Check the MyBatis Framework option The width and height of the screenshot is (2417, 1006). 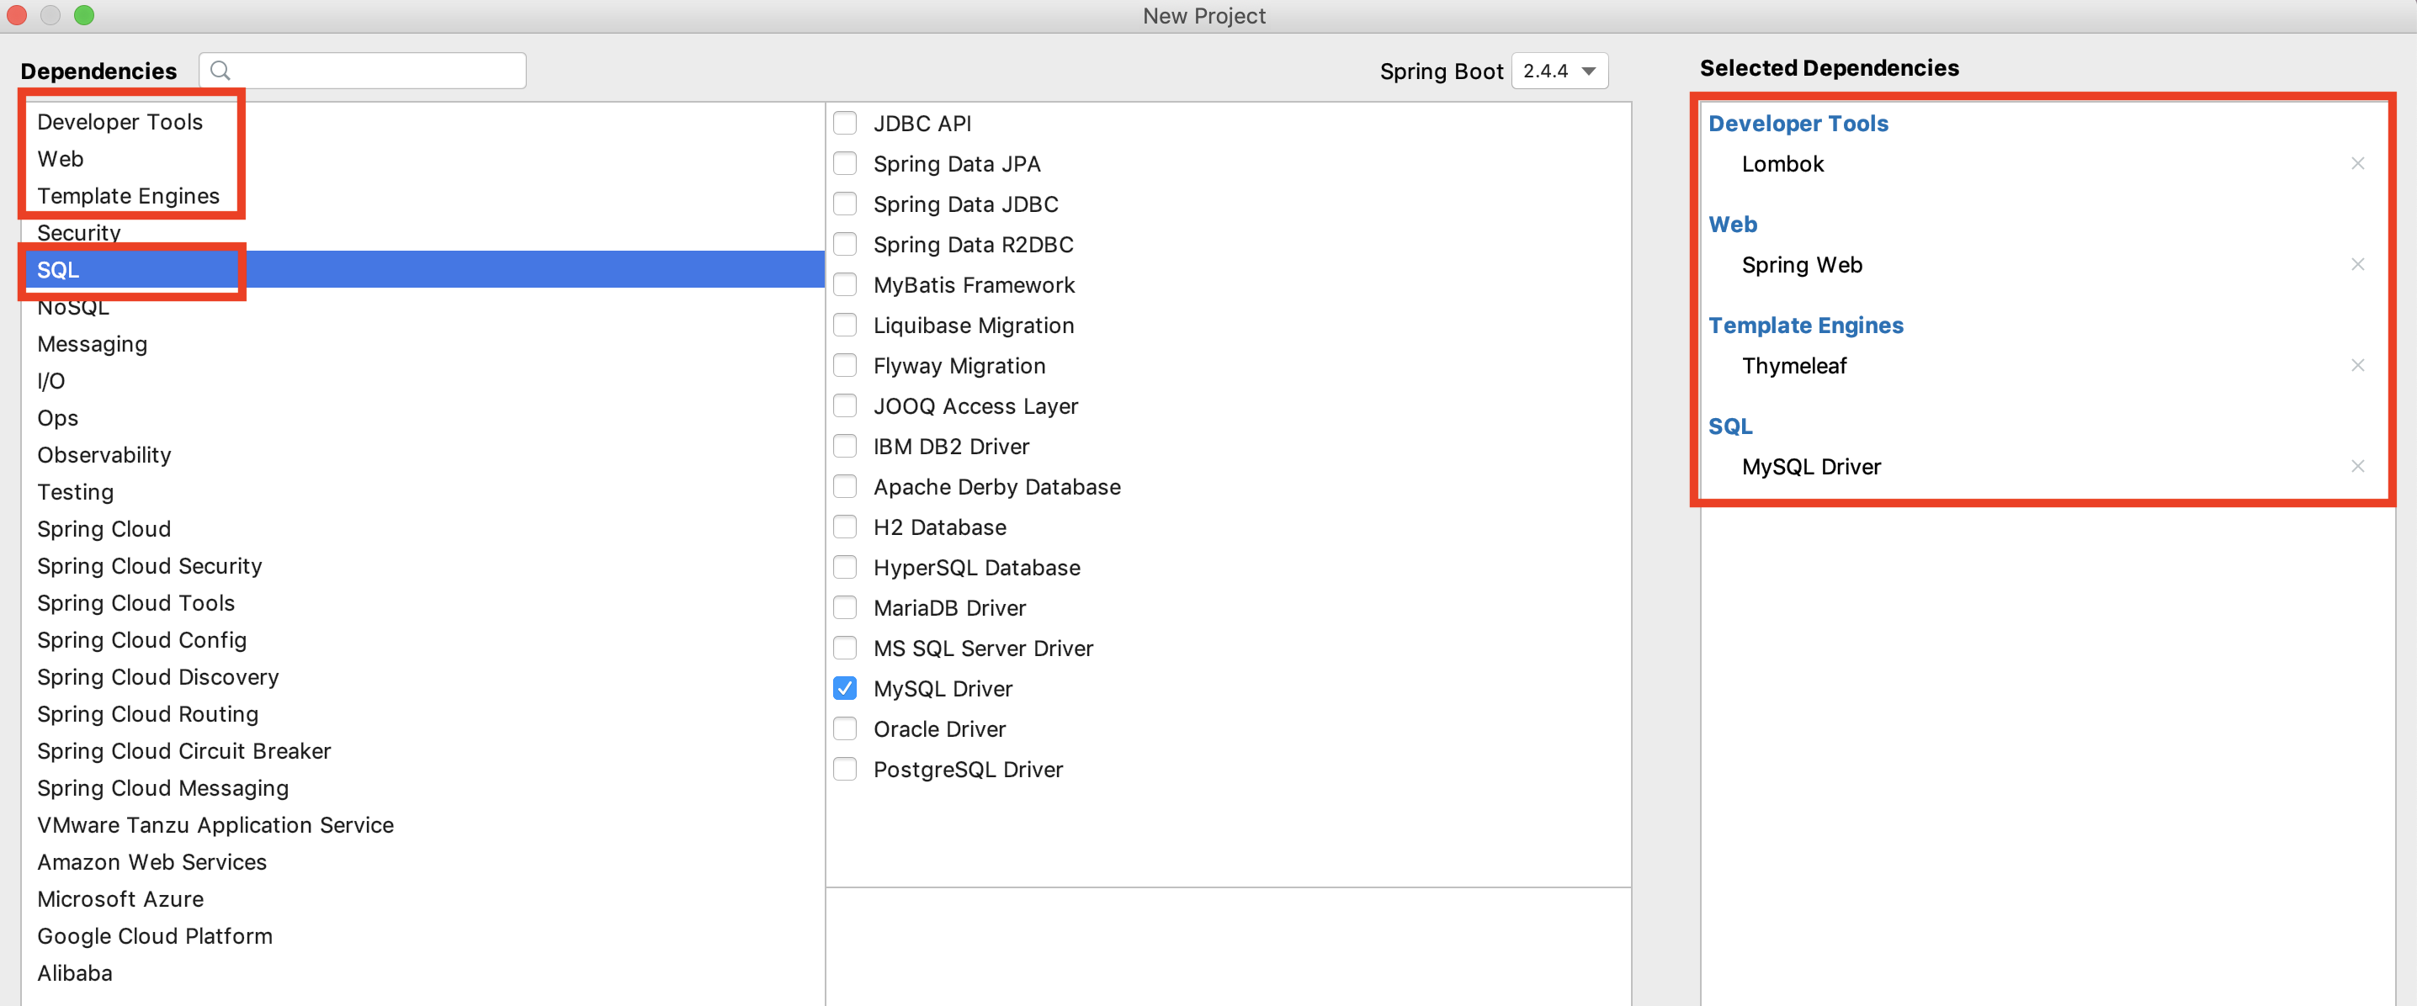(x=844, y=285)
